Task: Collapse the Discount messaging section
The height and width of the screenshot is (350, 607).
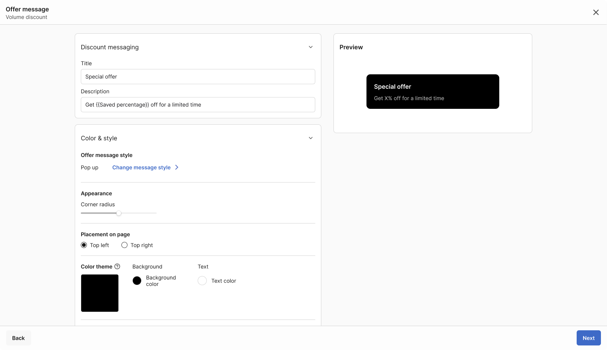Action: coord(310,47)
